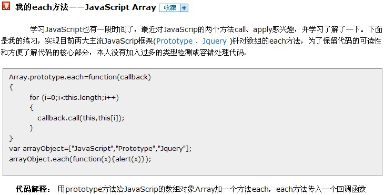Click the arrayObject.each(function(x){alert(x)}); line

pos(80,159)
